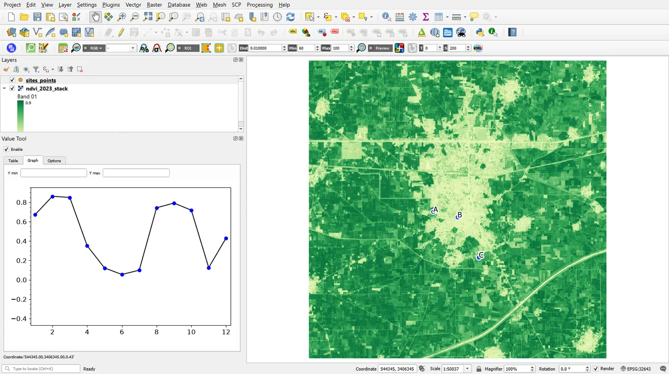
Task: Select the Pan Map hand tool
Action: point(96,17)
